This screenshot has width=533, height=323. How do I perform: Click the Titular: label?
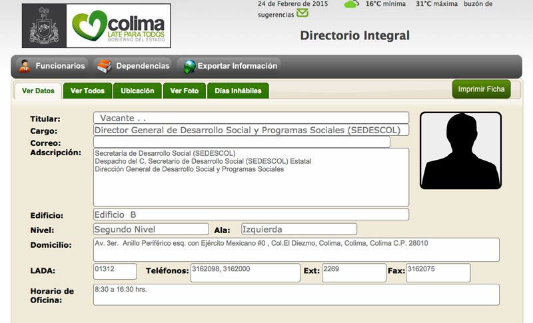[45, 119]
